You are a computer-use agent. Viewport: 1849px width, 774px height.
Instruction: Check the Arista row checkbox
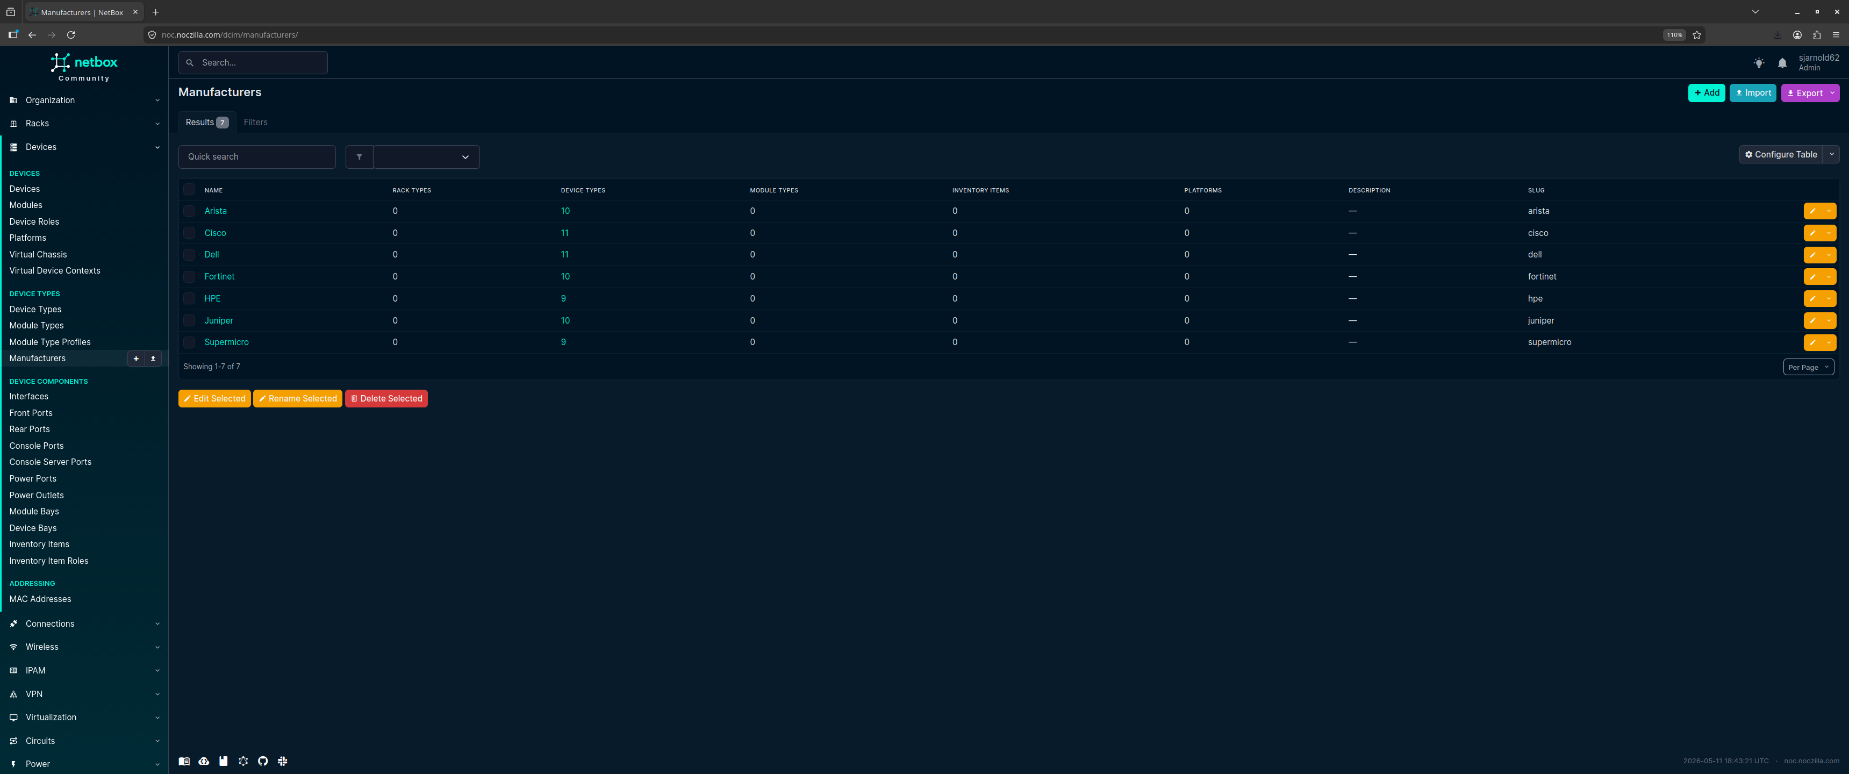coord(189,211)
